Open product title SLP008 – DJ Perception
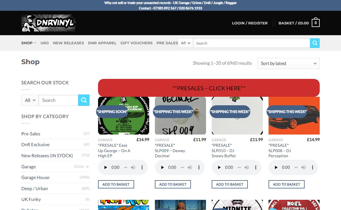Screen dimensions: 341x210 [x=280, y=150]
